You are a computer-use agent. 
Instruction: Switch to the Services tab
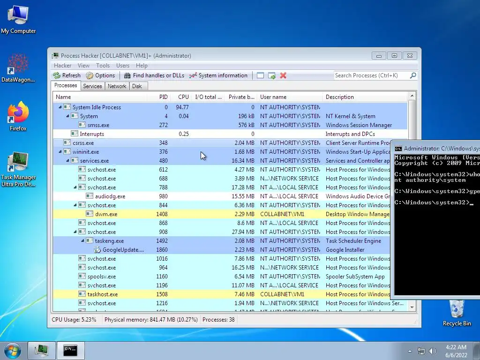click(x=92, y=86)
